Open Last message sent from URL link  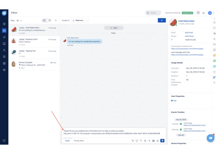point(188,55)
